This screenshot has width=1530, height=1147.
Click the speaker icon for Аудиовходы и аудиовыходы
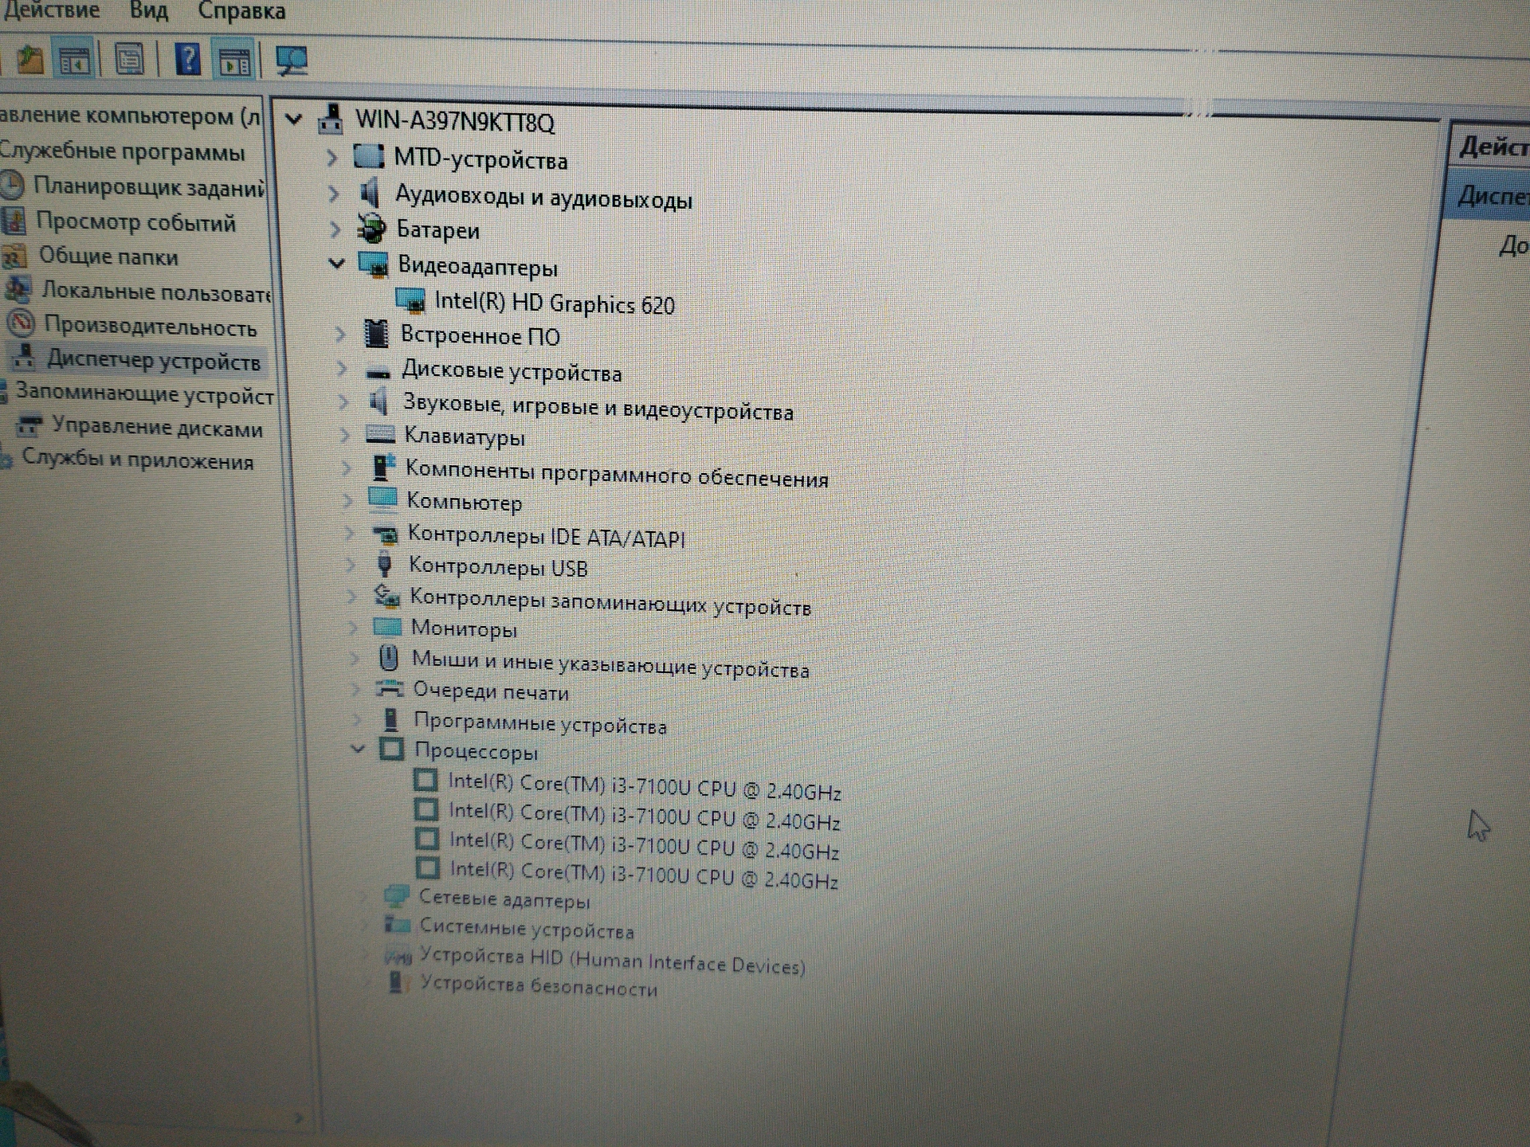click(370, 193)
